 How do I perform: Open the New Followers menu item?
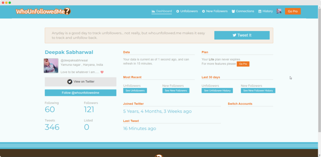point(215,11)
